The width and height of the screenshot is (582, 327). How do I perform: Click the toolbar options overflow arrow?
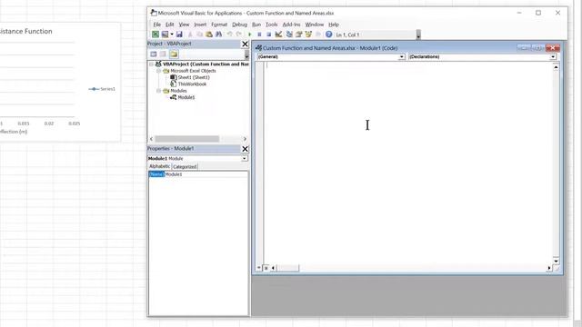coord(418,35)
